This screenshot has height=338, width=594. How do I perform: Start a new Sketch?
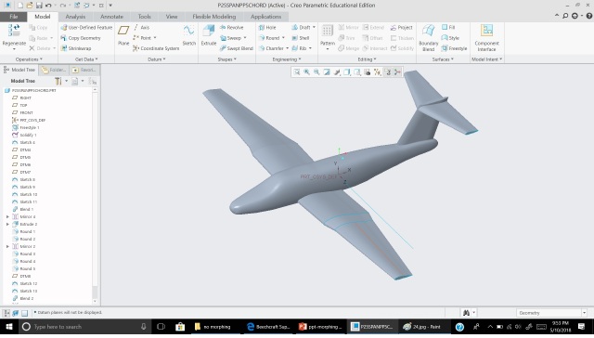pos(188,35)
